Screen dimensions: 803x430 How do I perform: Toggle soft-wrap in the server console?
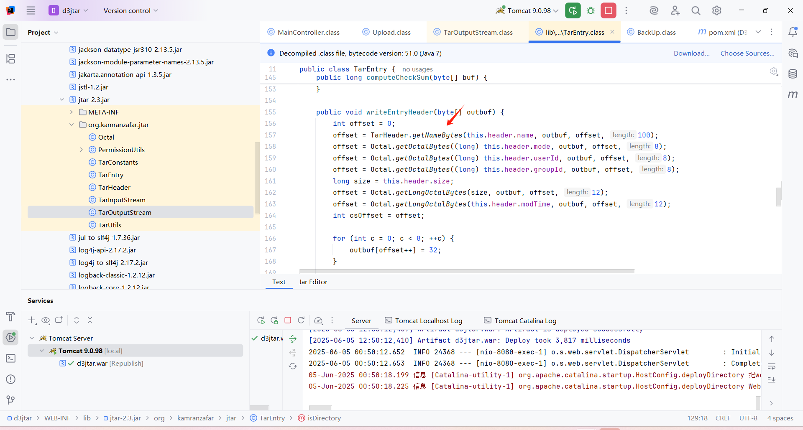point(772,366)
